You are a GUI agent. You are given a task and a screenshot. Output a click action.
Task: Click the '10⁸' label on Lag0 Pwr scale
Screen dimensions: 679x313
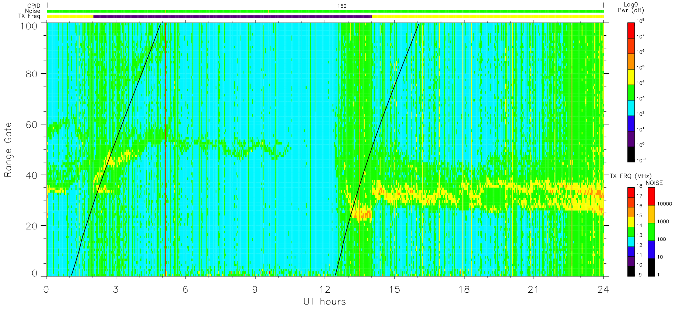(640, 21)
